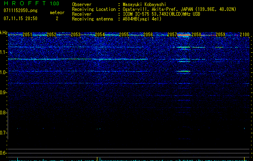The image size is (253, 161).
Task: Click the kHz axis unit label
Action: click(4, 33)
